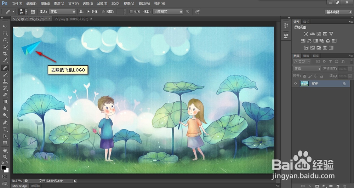Open the brush preset picker arrow
This screenshot has height=188, width=354.
tap(26, 12)
